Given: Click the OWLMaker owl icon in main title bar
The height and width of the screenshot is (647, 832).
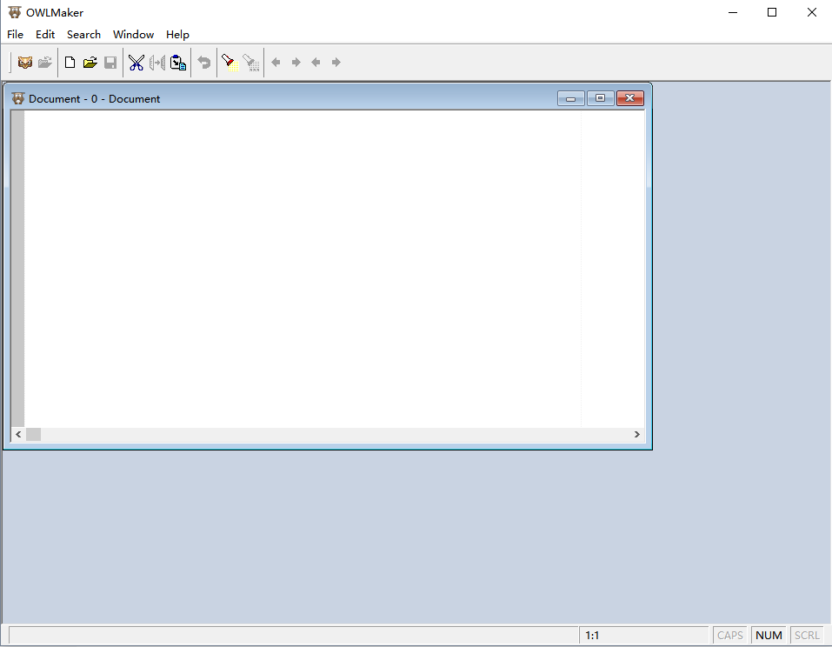Looking at the screenshot, I should (15, 12).
